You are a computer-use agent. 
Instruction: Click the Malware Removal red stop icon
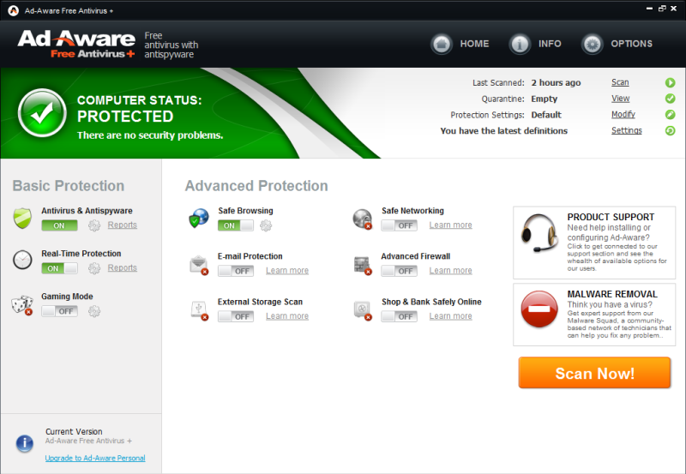pyautogui.click(x=539, y=309)
